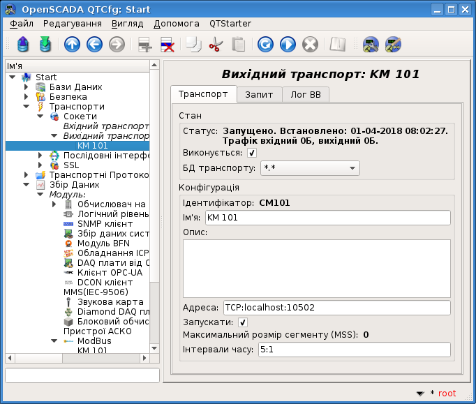
Task: Select the Модуль BFN tree item
Action: [x=103, y=244]
